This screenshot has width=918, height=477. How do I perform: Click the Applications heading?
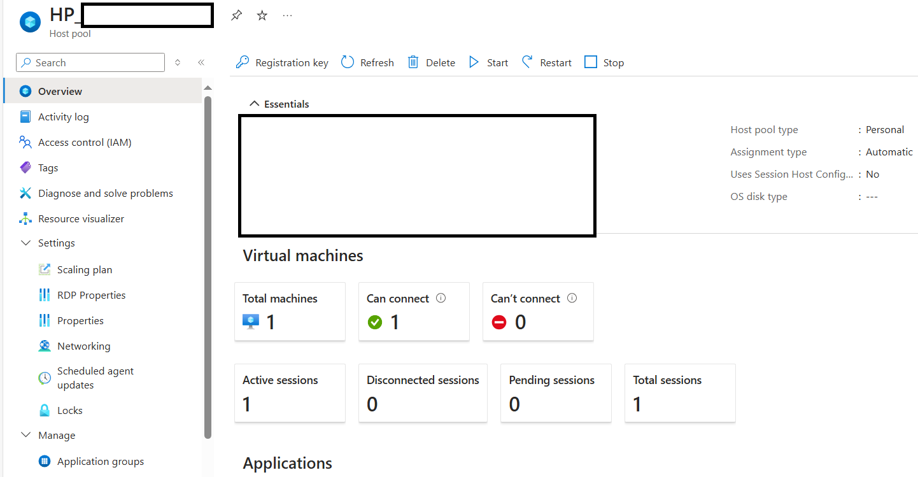(288, 463)
